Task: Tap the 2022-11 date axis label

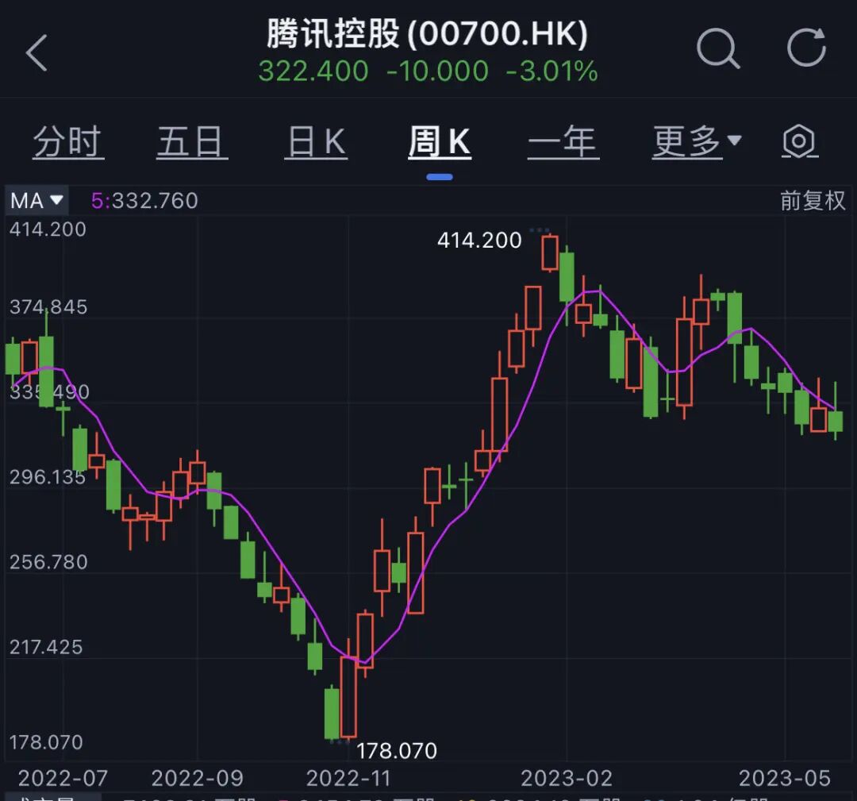Action: [348, 778]
